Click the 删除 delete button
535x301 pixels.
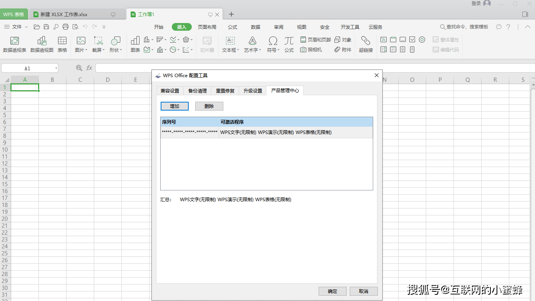(209, 106)
